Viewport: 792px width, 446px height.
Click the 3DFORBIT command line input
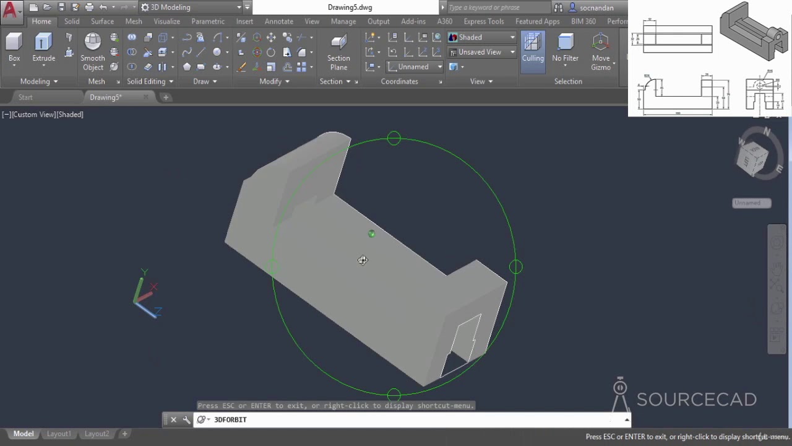408,420
